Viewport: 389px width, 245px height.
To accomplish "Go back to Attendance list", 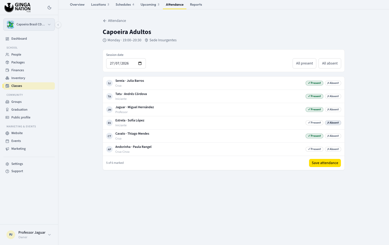I will (114, 21).
